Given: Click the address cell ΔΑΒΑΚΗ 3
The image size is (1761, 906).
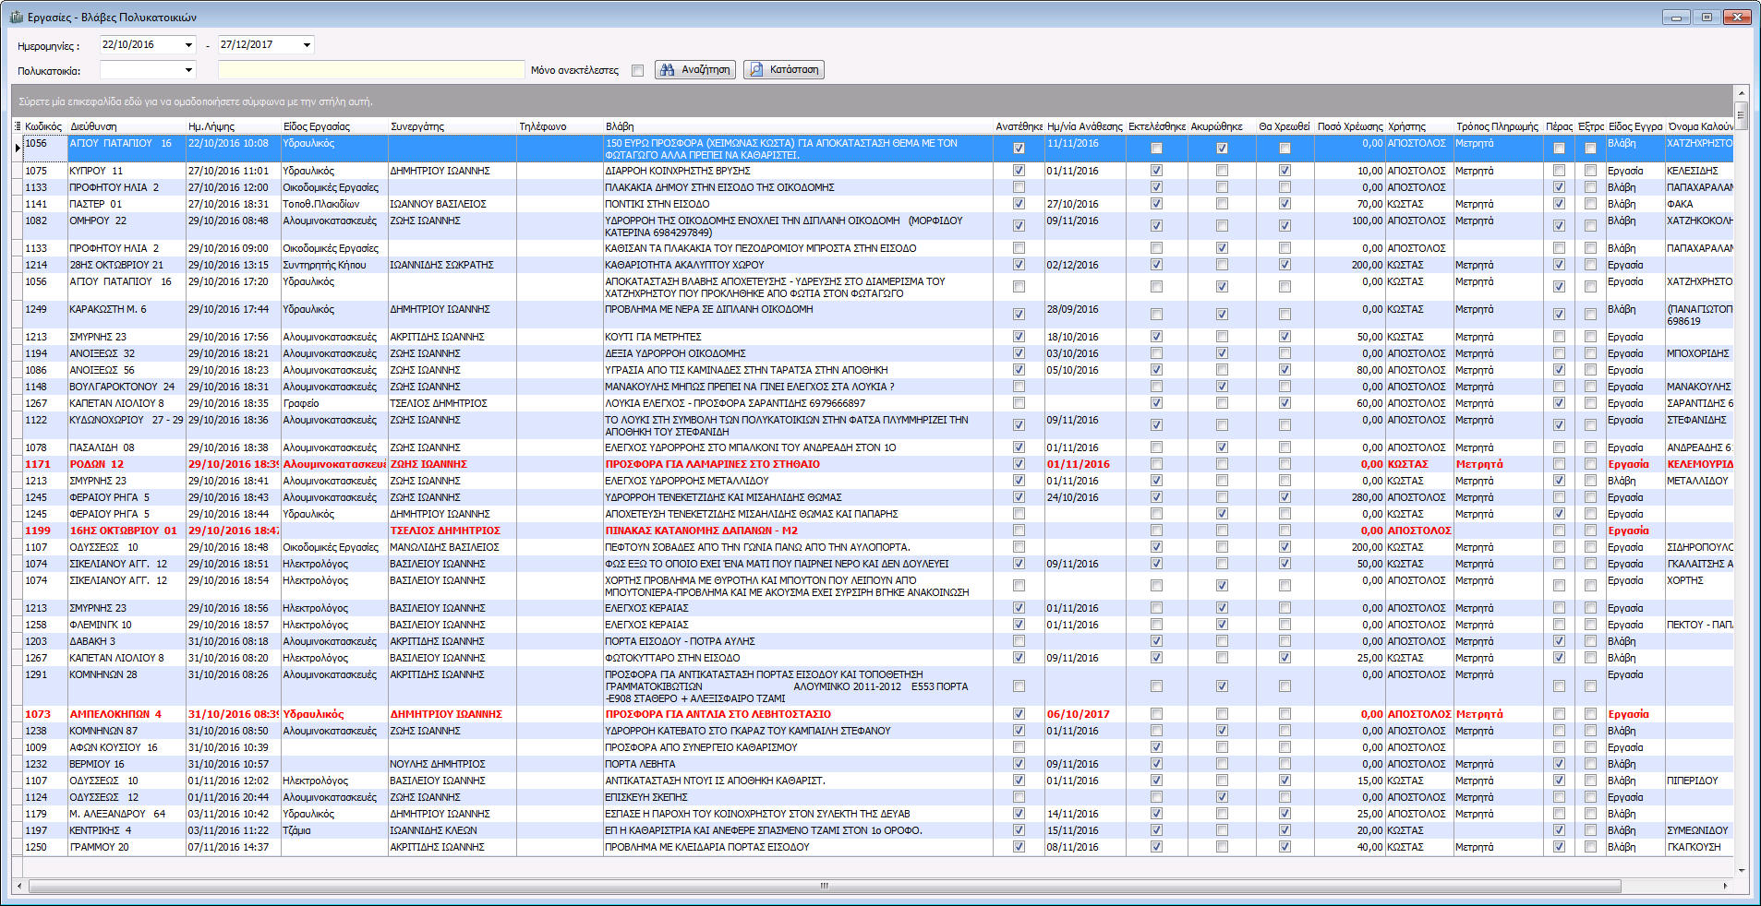Looking at the screenshot, I should click(92, 641).
